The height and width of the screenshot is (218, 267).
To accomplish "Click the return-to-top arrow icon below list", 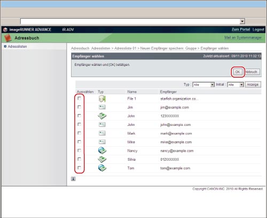I will (73, 179).
